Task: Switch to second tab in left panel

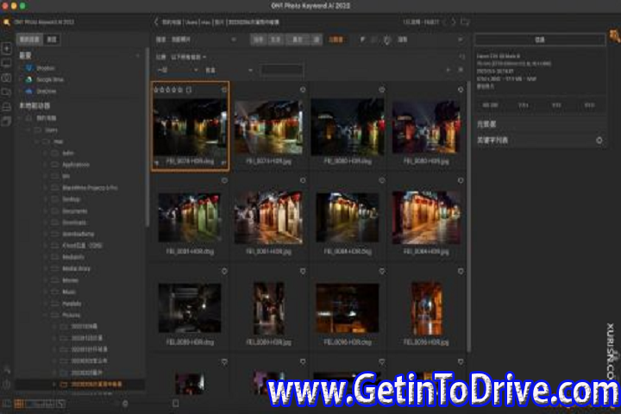Action: (52, 40)
